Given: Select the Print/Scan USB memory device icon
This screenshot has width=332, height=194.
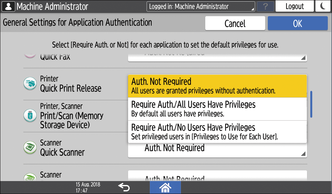Looking at the screenshot, I should coord(30,115).
